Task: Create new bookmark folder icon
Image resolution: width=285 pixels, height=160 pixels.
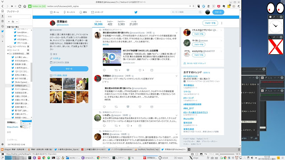Action: point(13,22)
